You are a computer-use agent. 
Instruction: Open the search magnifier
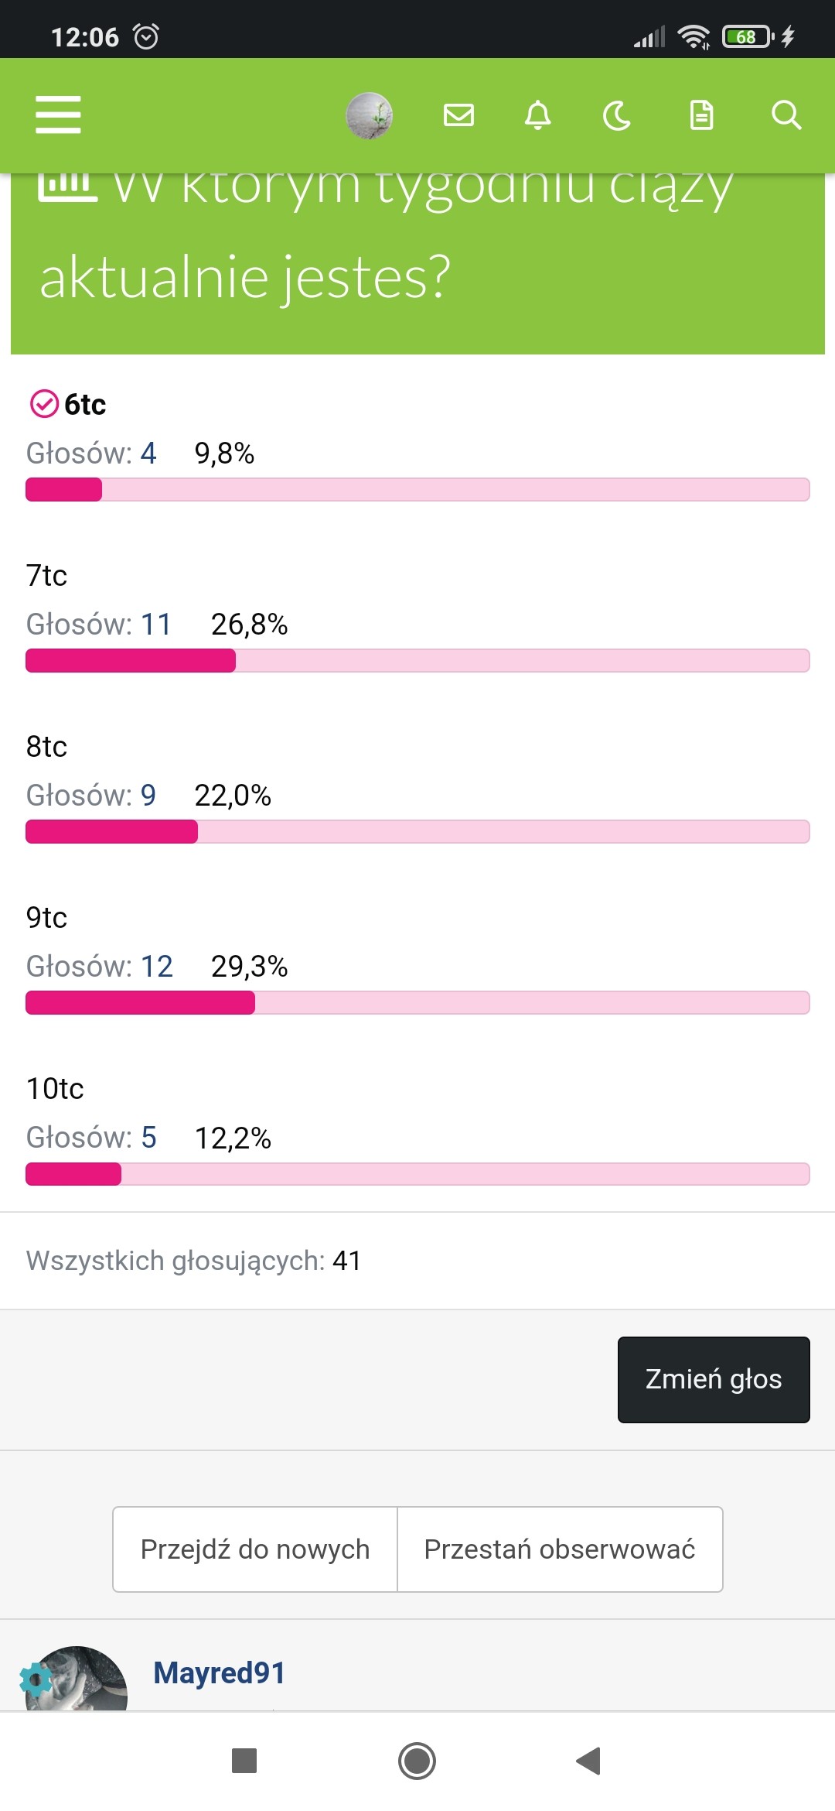[786, 115]
